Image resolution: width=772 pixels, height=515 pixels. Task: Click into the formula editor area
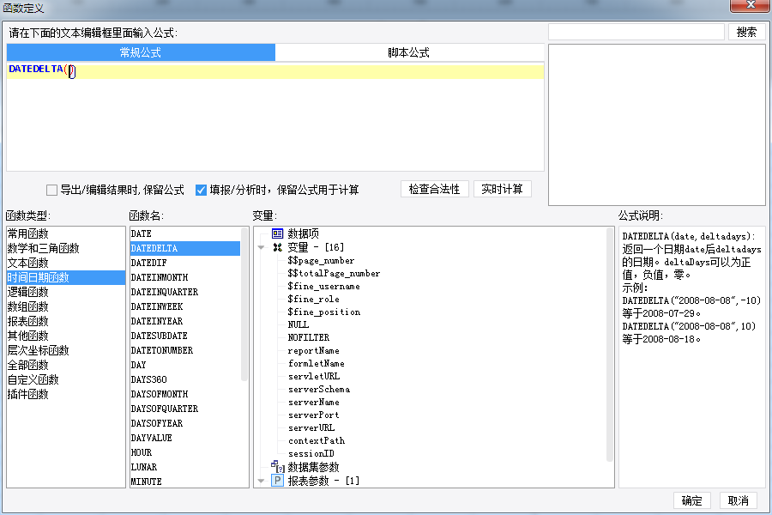[275, 117]
